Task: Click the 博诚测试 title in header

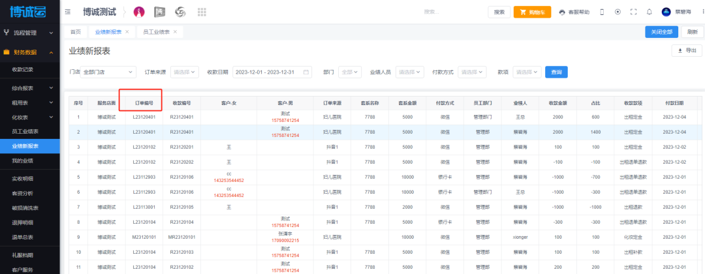Action: (99, 12)
